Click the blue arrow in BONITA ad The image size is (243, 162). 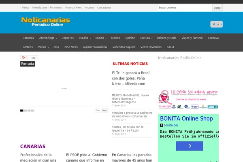coord(190,146)
